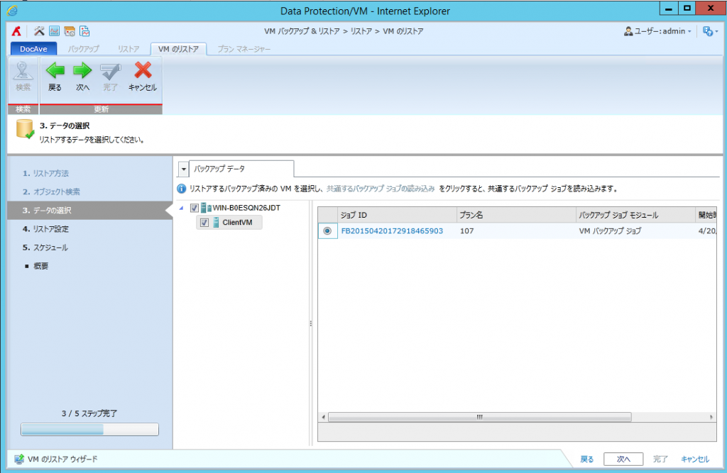Click the WIN-B0ESQN26JDT host server icon
The width and height of the screenshot is (727, 473).
(206, 208)
